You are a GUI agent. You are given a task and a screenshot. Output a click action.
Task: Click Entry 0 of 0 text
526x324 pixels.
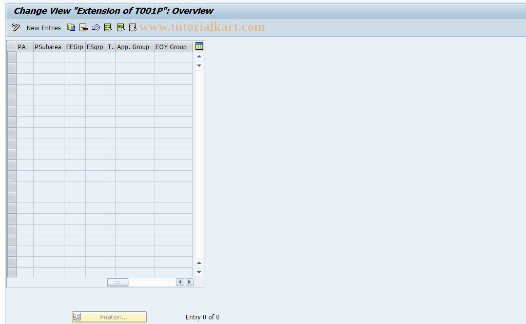point(203,317)
